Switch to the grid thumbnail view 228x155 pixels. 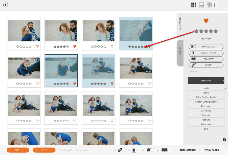[x=194, y=5]
